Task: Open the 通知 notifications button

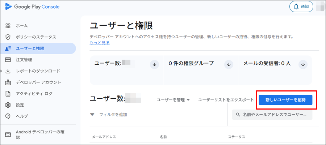Action: click(301, 7)
